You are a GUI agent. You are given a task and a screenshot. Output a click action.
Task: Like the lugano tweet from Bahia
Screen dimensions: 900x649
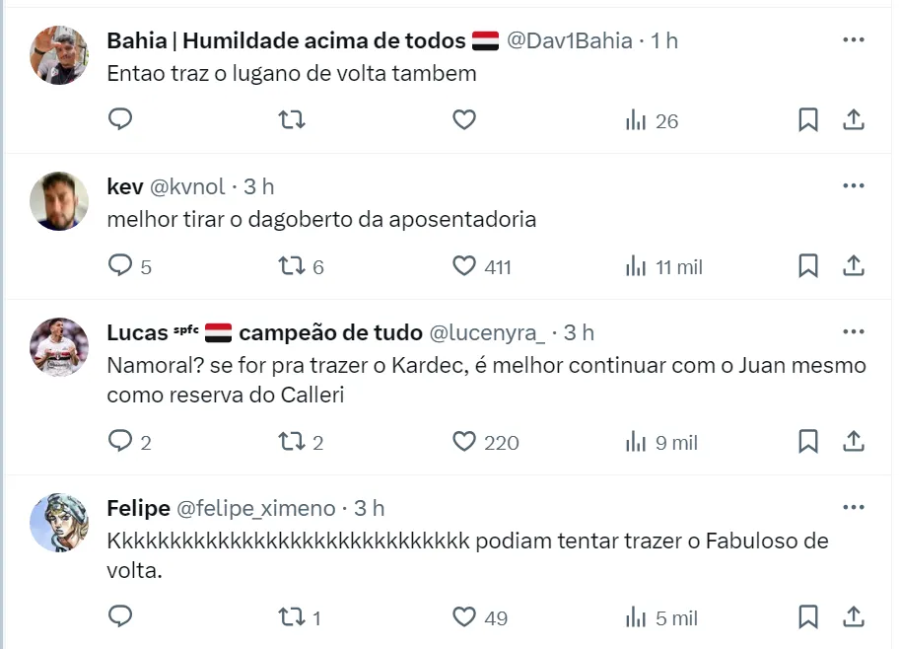[464, 120]
